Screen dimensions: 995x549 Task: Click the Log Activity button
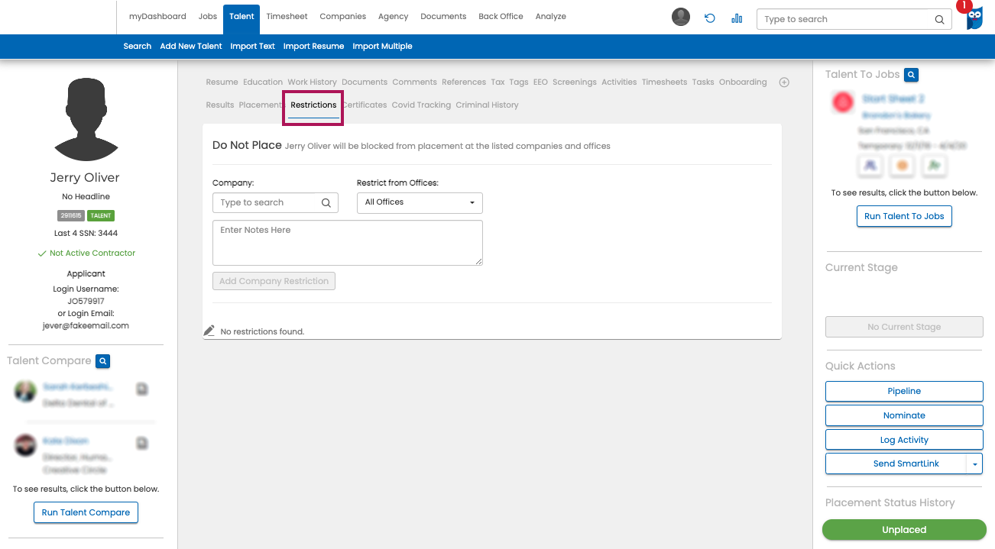click(x=904, y=440)
